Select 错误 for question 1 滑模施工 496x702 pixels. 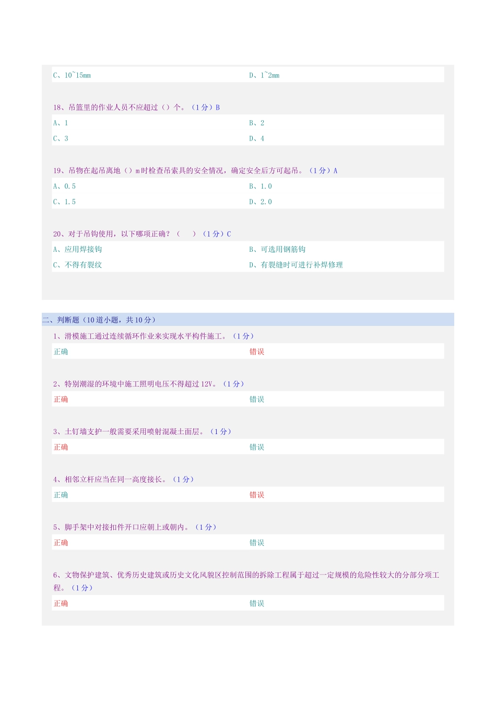tap(257, 352)
